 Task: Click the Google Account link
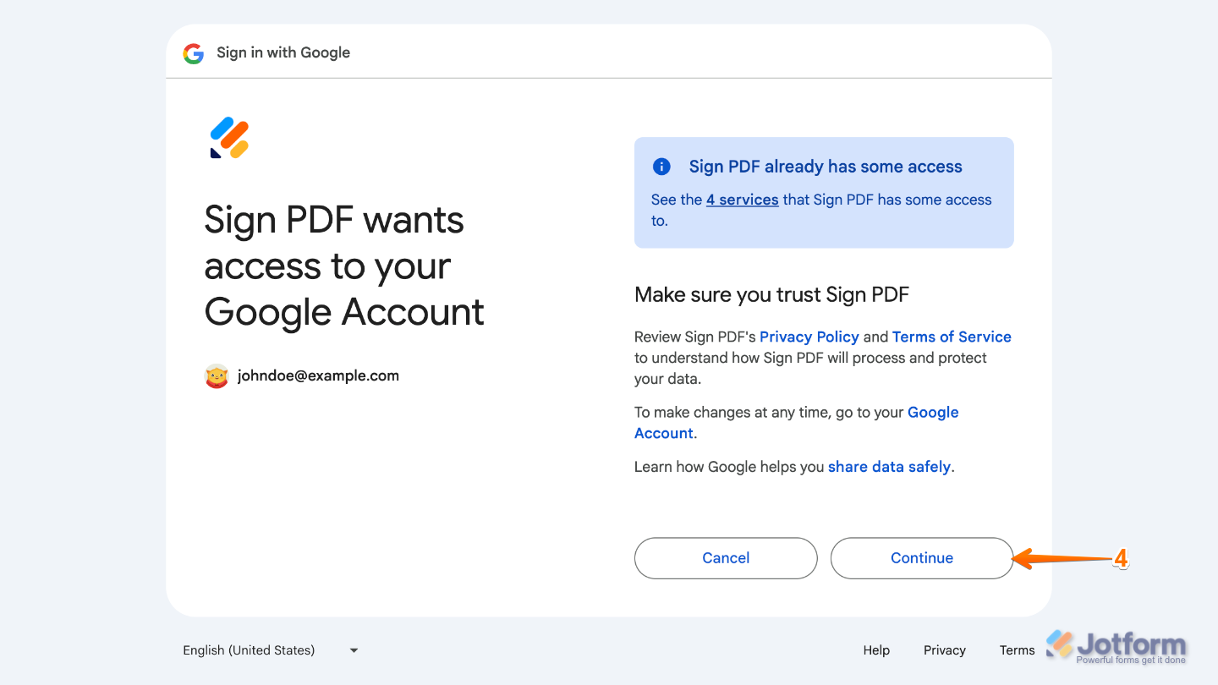933,412
